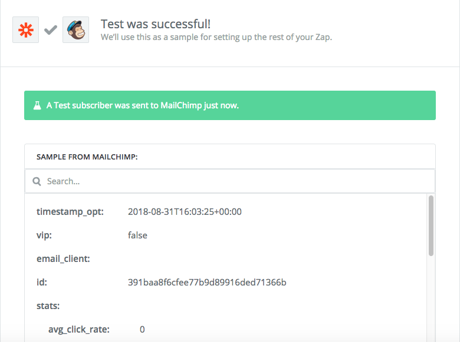Click the magnifying glass search icon

coord(37,181)
